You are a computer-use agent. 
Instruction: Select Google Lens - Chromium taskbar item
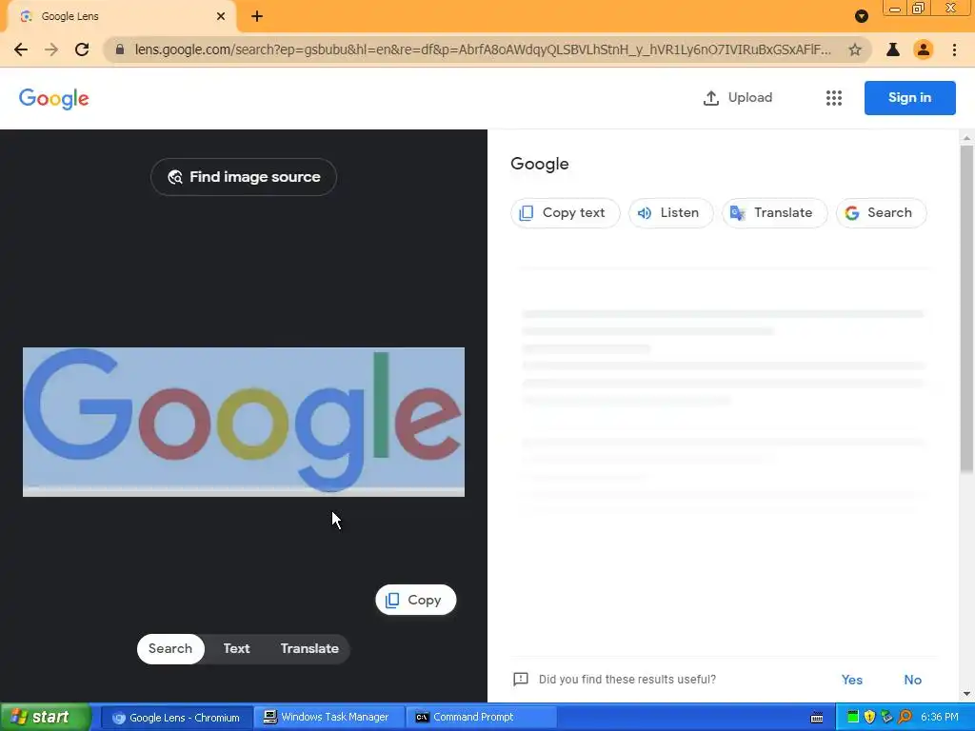pyautogui.click(x=176, y=718)
